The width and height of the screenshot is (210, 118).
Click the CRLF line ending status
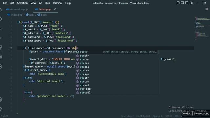coord(177,116)
